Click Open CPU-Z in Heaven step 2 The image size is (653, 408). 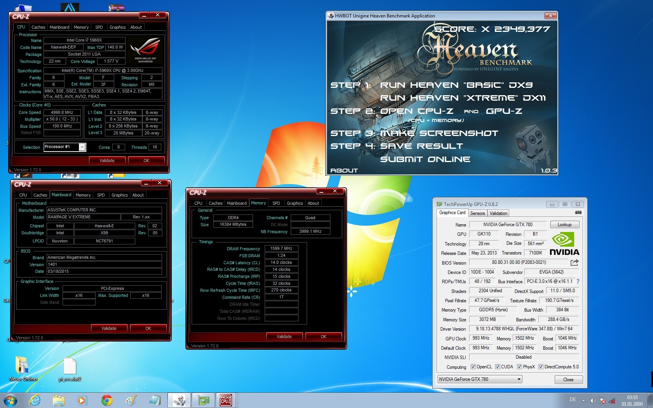pyautogui.click(x=417, y=111)
